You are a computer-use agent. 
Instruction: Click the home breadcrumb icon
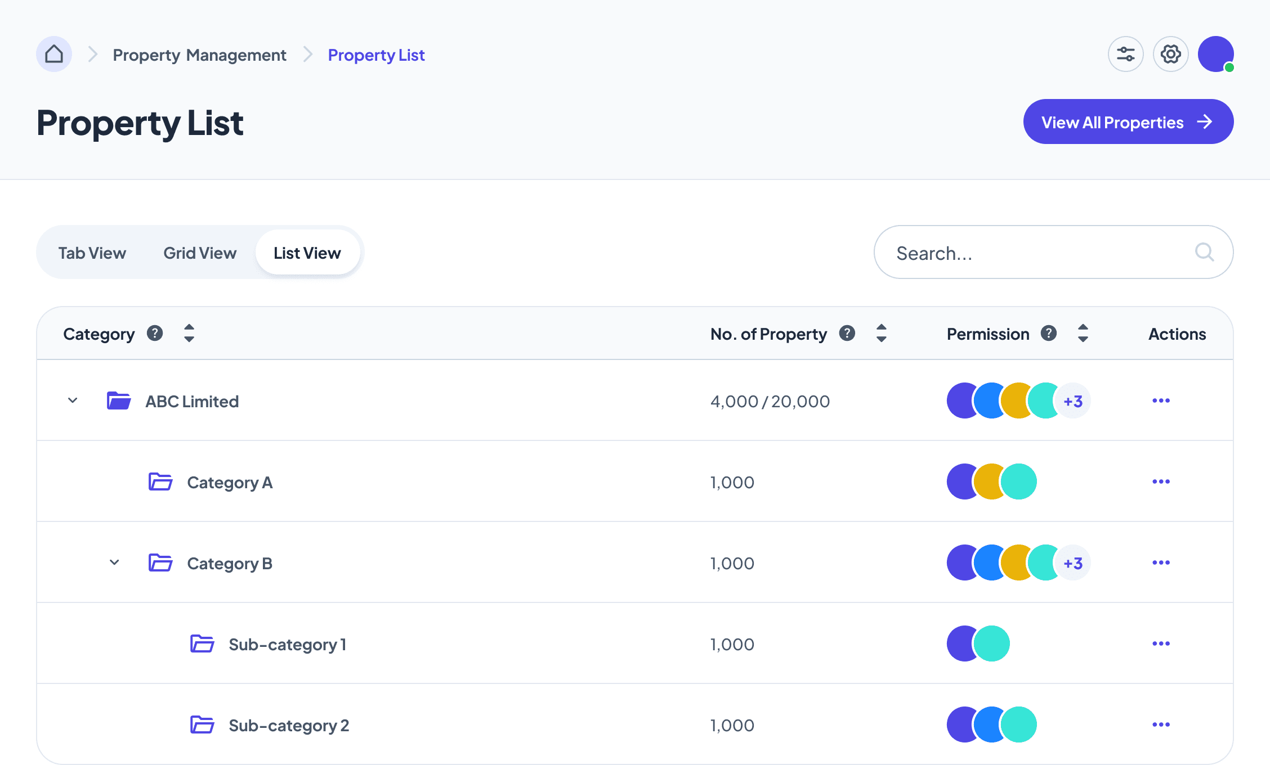tap(54, 55)
